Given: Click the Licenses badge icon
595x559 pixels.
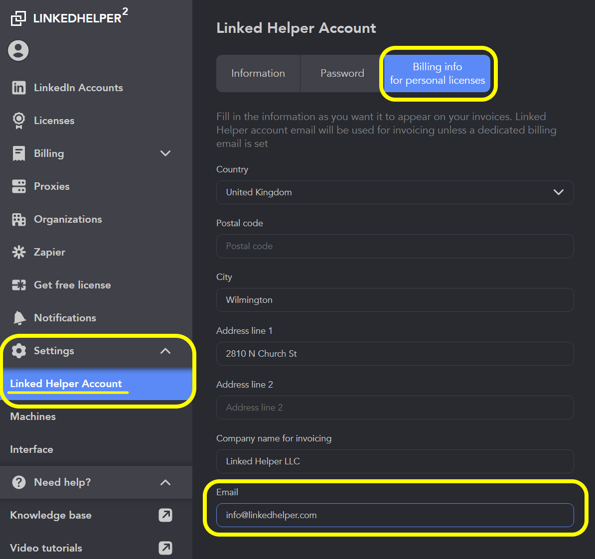Looking at the screenshot, I should pos(19,121).
